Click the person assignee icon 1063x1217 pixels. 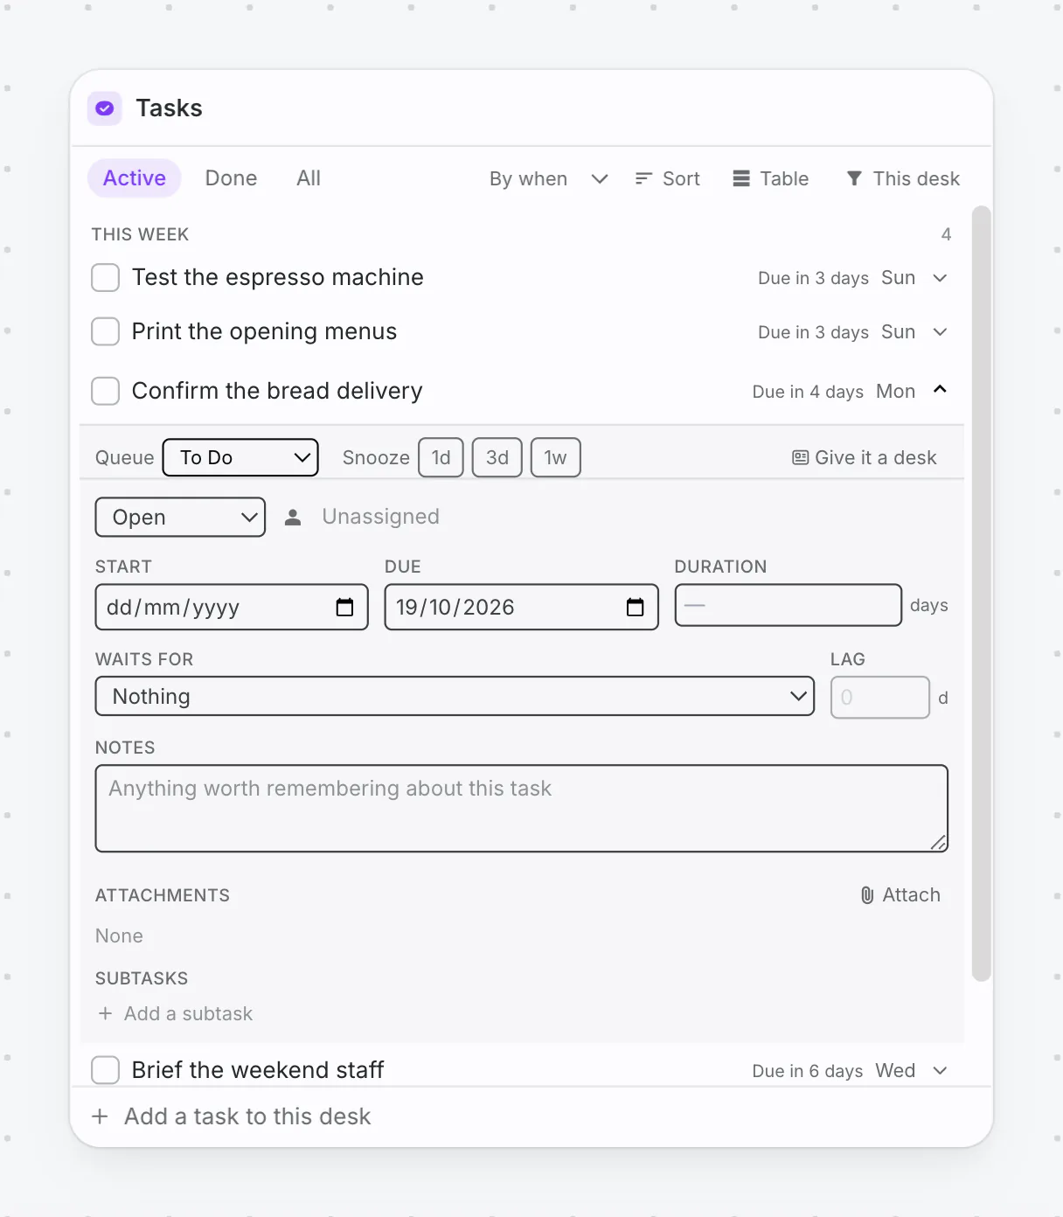[x=293, y=518]
